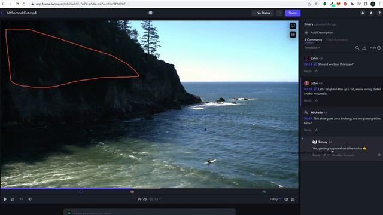Reply to Emery's comment

tap(316, 155)
